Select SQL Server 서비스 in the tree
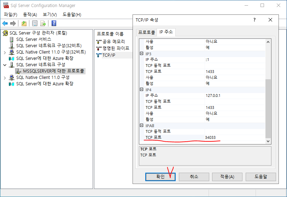 (34, 39)
